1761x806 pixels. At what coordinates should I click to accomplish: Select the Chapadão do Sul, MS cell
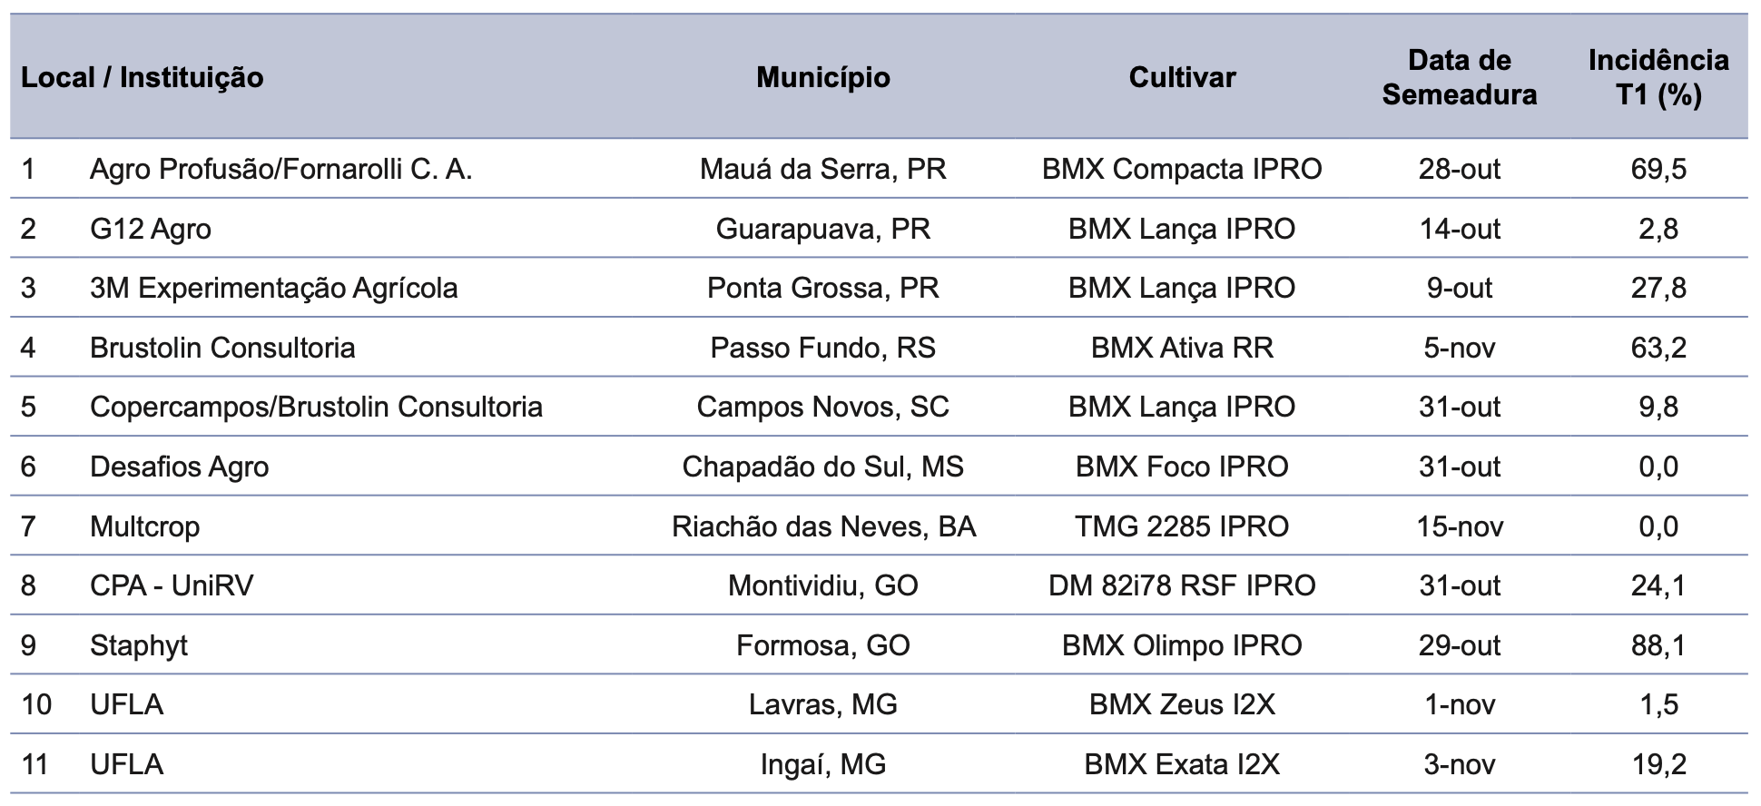[823, 467]
